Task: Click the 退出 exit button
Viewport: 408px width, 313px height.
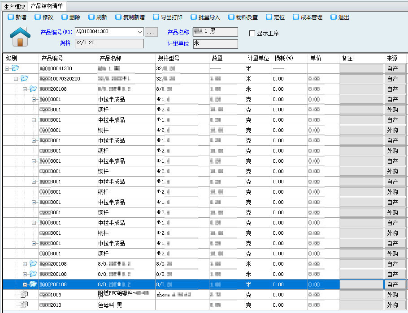Action: pos(340,17)
